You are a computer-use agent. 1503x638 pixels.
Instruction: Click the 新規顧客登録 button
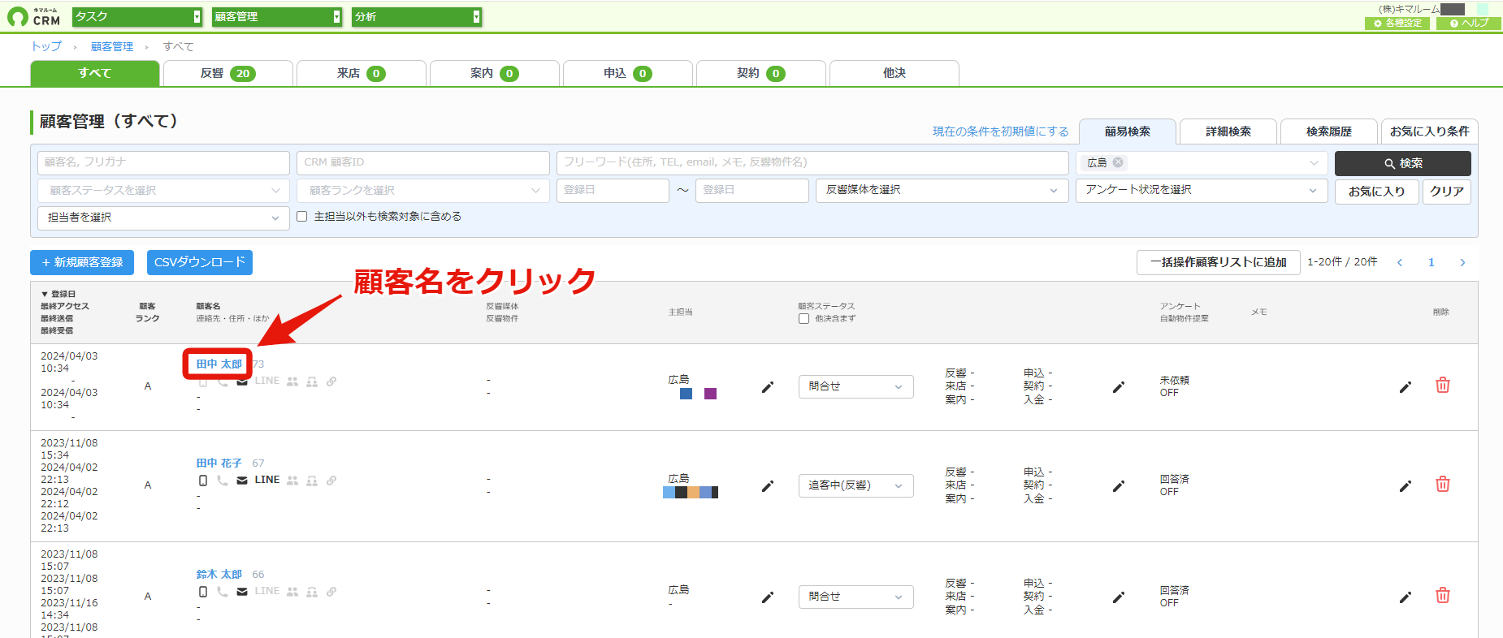click(x=82, y=262)
